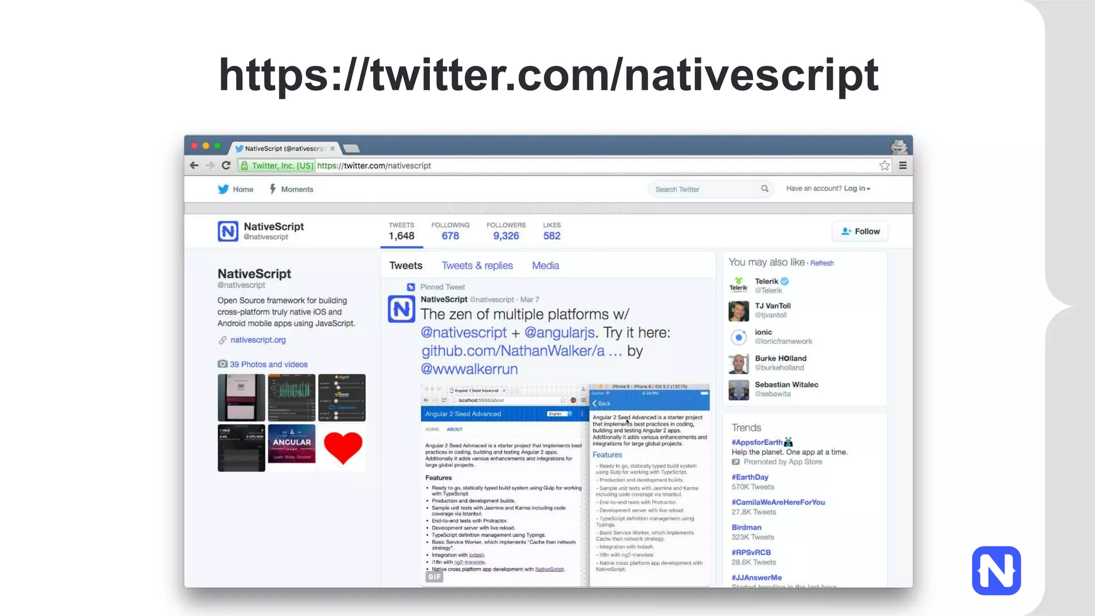Open the Telerik suggested profile
The height and width of the screenshot is (616, 1095).
pos(767,281)
